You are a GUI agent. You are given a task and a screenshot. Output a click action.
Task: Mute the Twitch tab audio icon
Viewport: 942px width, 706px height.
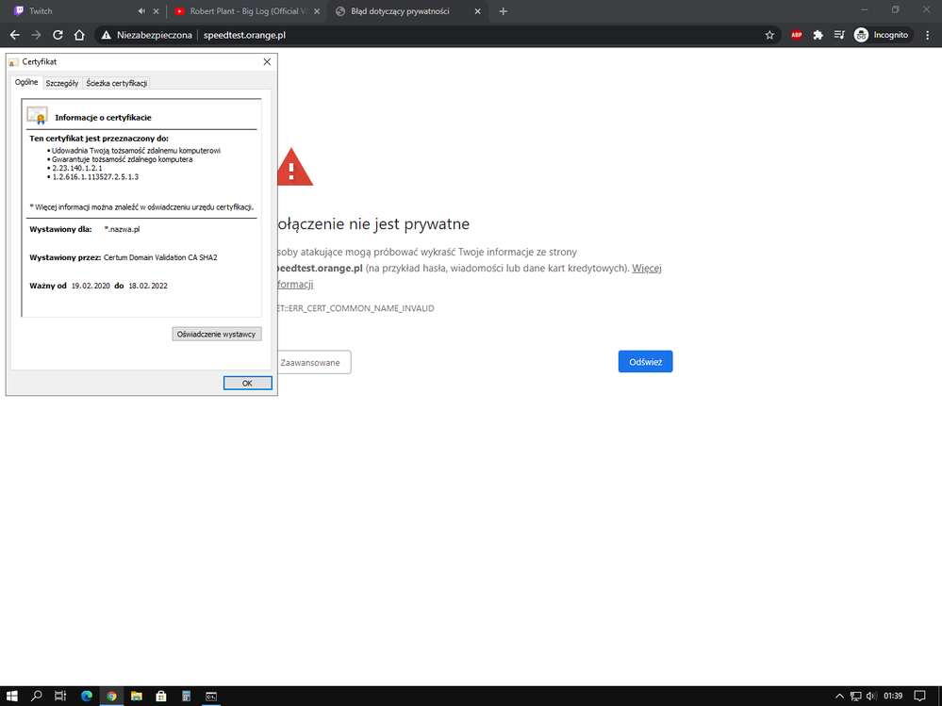coord(141,10)
